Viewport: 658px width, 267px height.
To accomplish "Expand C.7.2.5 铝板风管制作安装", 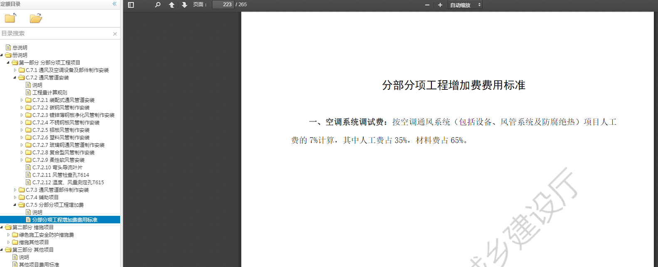I will tap(22, 130).
